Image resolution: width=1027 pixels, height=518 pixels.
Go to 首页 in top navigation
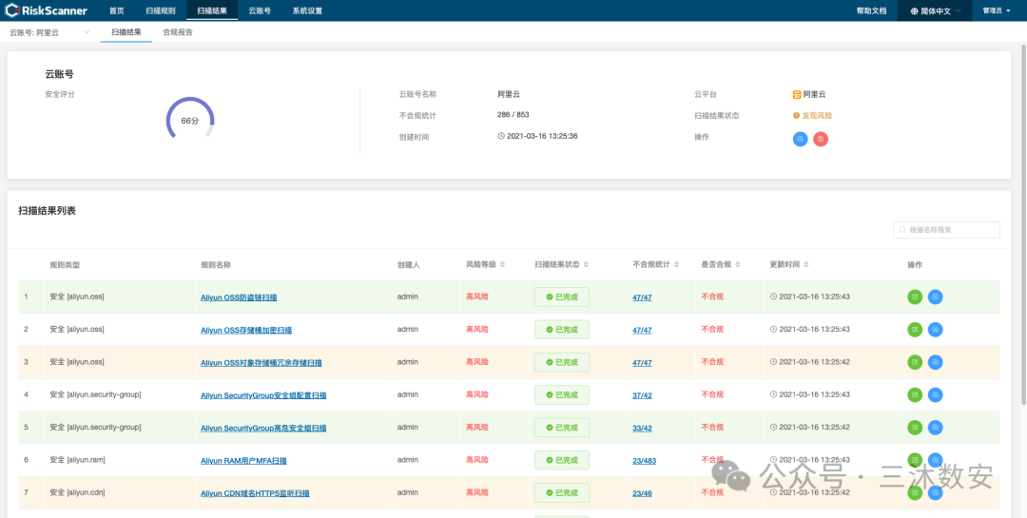point(117,10)
